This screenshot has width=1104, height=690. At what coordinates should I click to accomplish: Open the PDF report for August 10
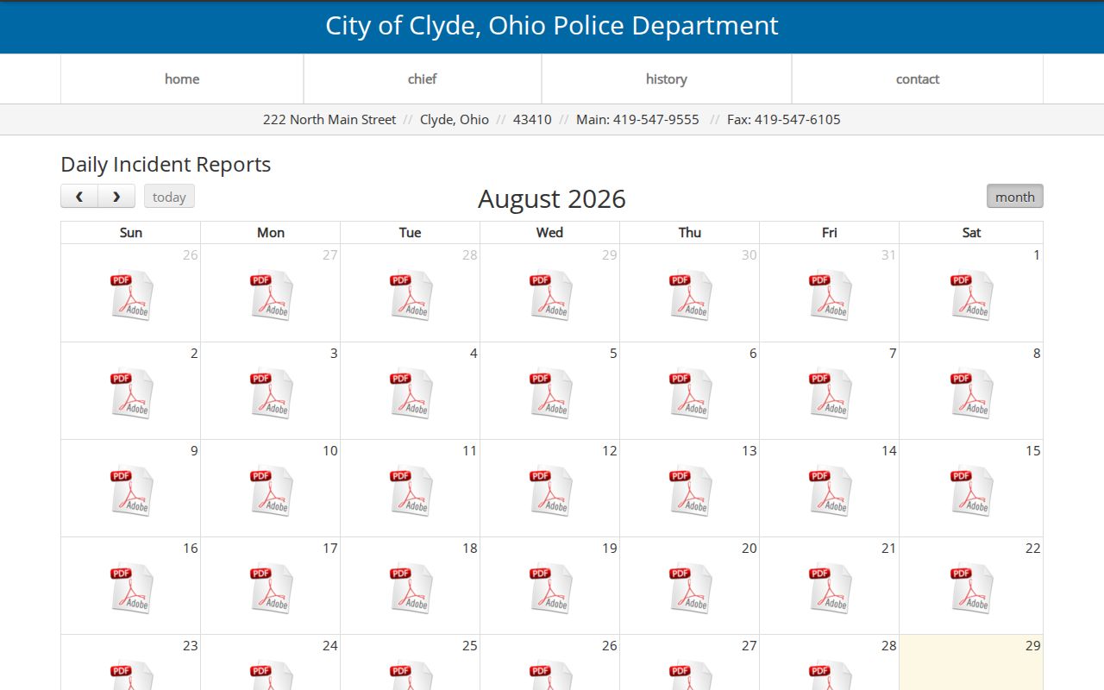271,491
